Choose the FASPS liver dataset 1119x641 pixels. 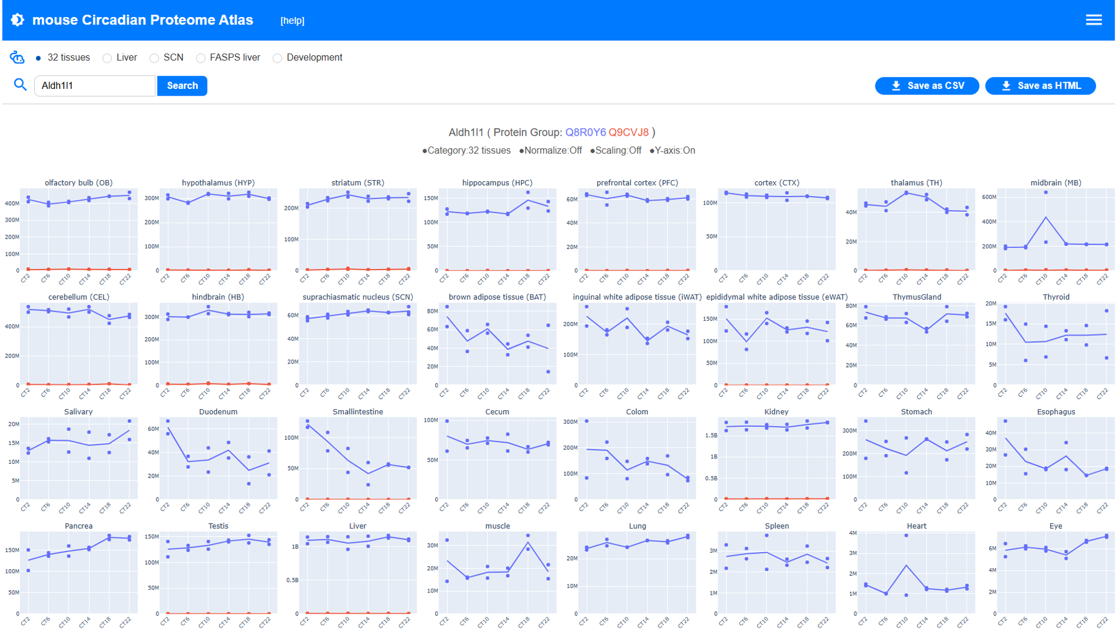[x=201, y=58]
